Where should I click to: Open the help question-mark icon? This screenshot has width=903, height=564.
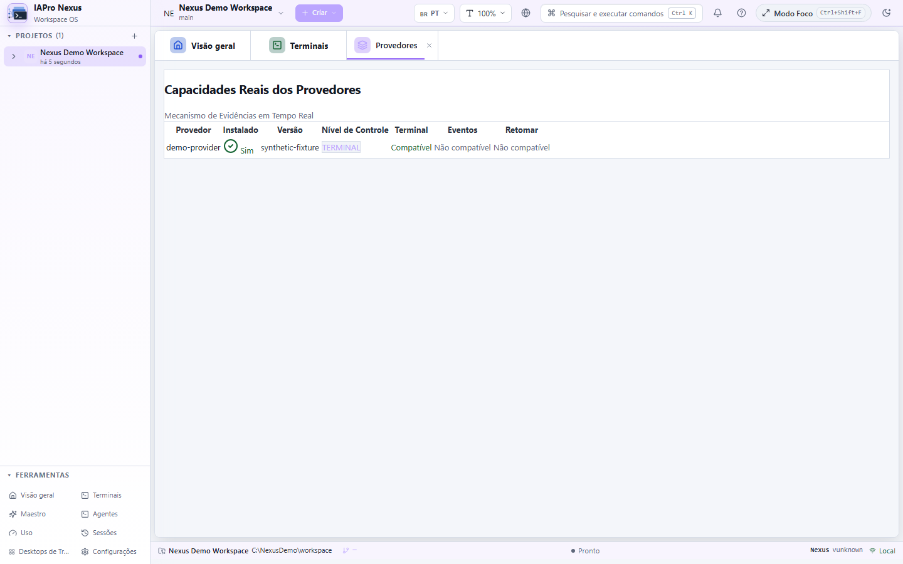click(741, 13)
